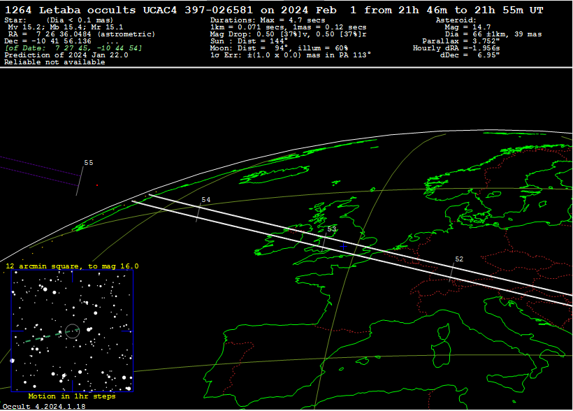This screenshot has height=411, width=573.
Task: Click the target circle in the star chart
Action: coord(73,331)
